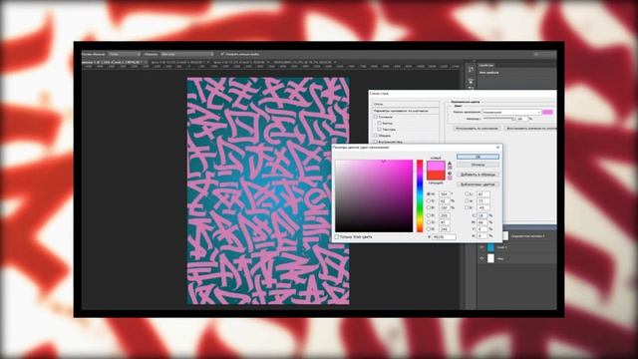
Task: Select the Lab a radio button
Action: (467, 200)
